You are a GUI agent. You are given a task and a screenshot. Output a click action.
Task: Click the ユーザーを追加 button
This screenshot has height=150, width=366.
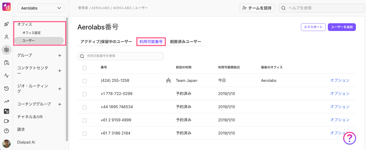click(x=342, y=27)
